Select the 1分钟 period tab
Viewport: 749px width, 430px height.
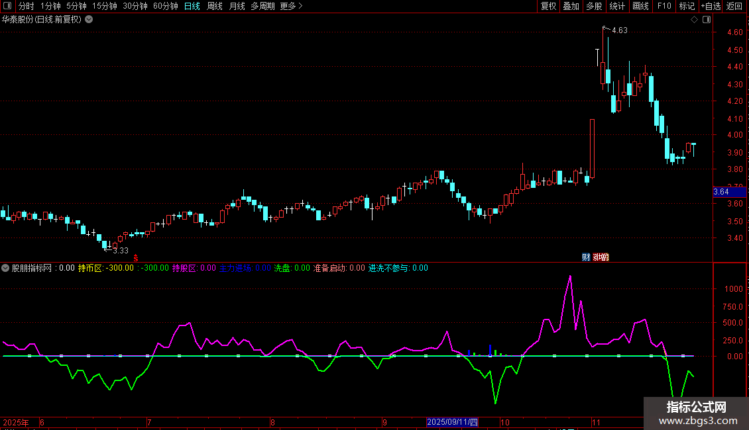[50, 6]
